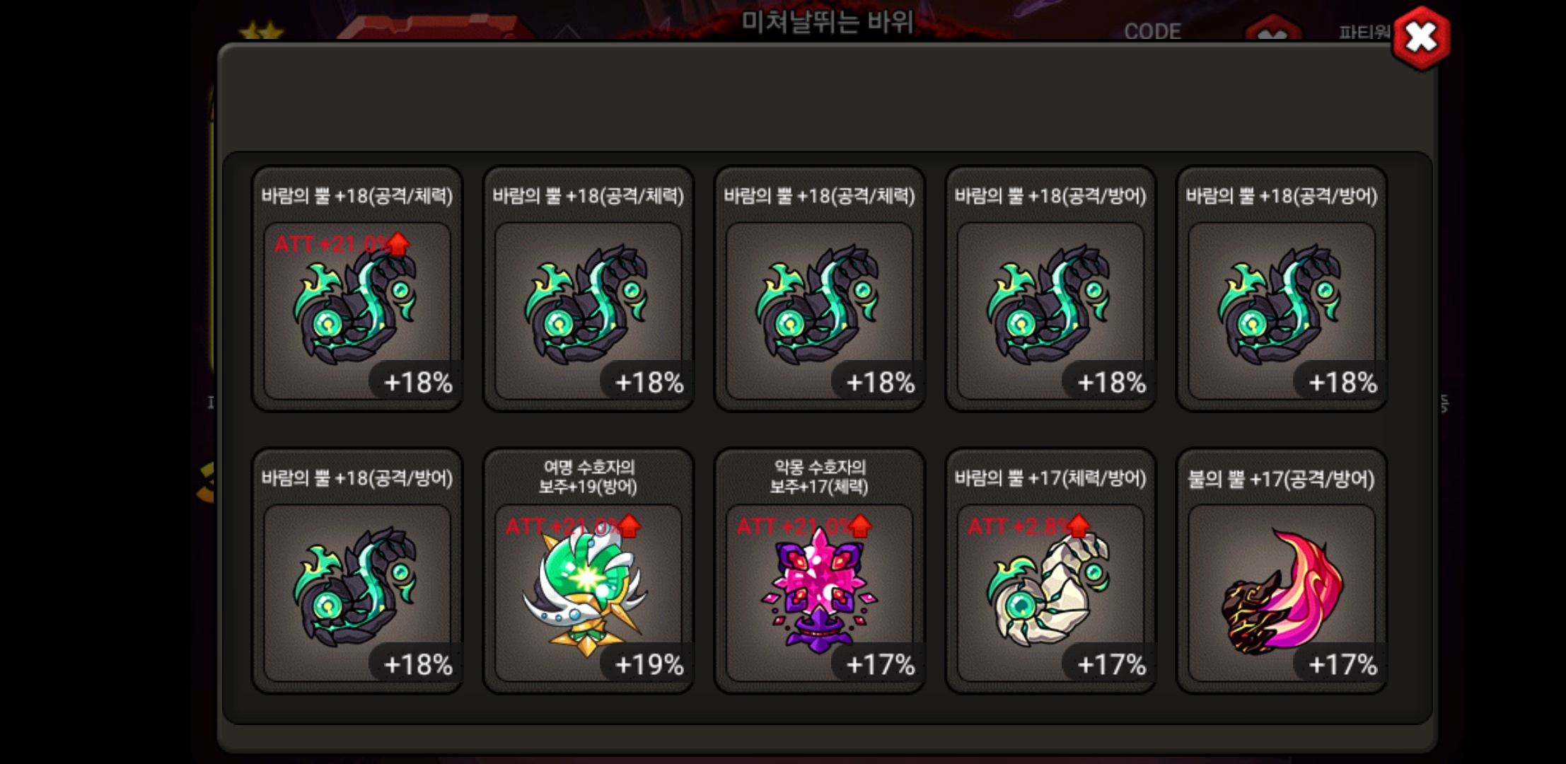Click the 여명 수호자의 보주+19(방어) title label

[x=588, y=477]
